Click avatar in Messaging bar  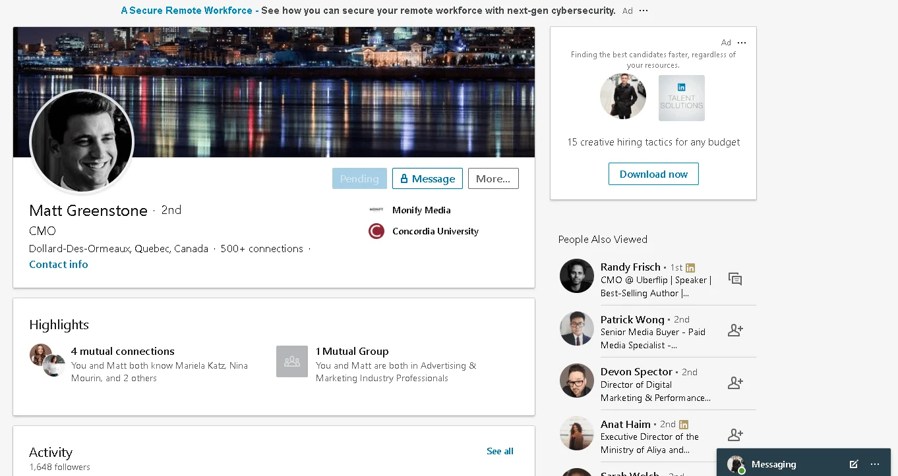pos(736,464)
